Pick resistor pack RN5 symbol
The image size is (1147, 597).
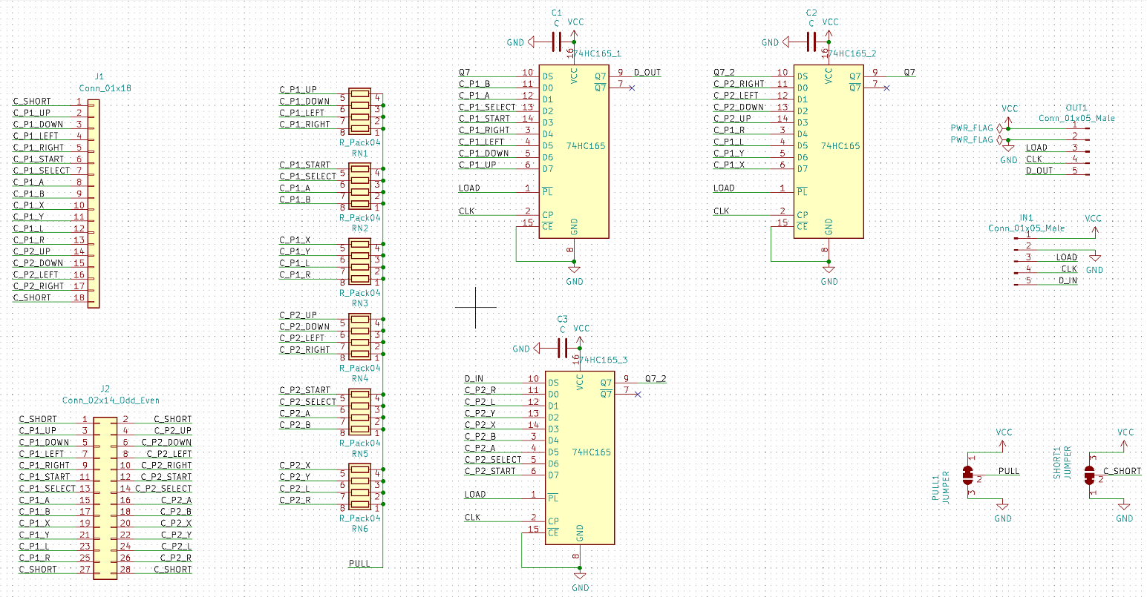click(x=360, y=412)
